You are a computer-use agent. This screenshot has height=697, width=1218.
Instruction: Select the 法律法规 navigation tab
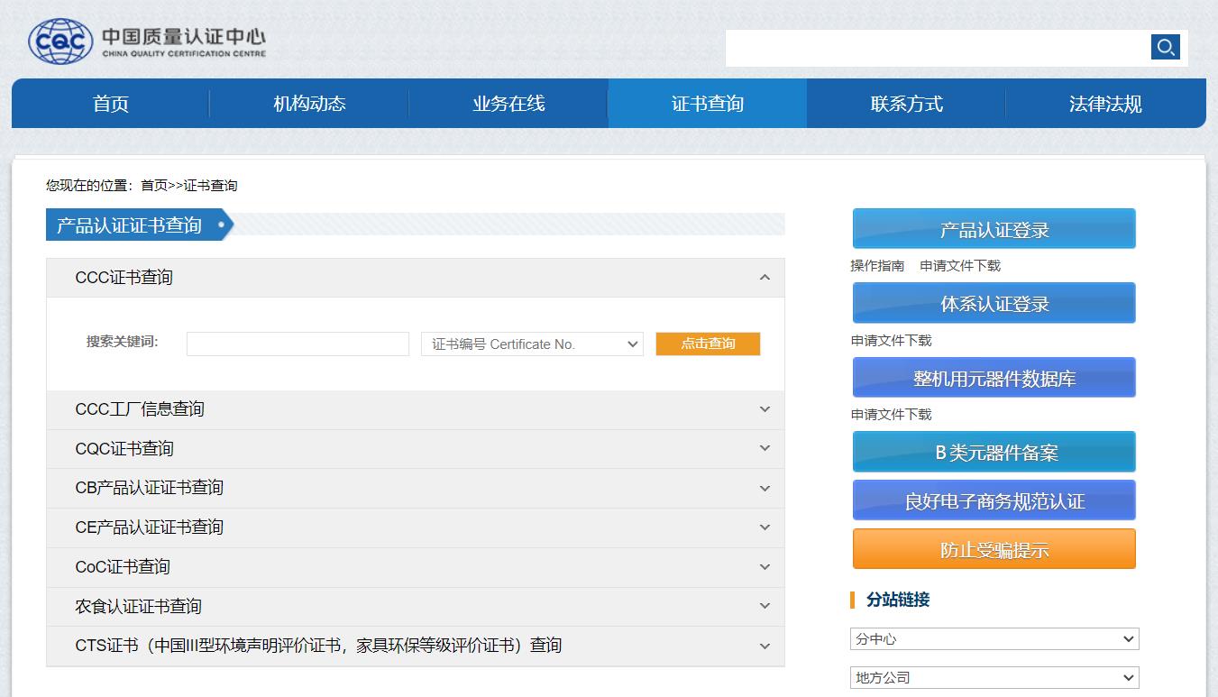point(1105,104)
